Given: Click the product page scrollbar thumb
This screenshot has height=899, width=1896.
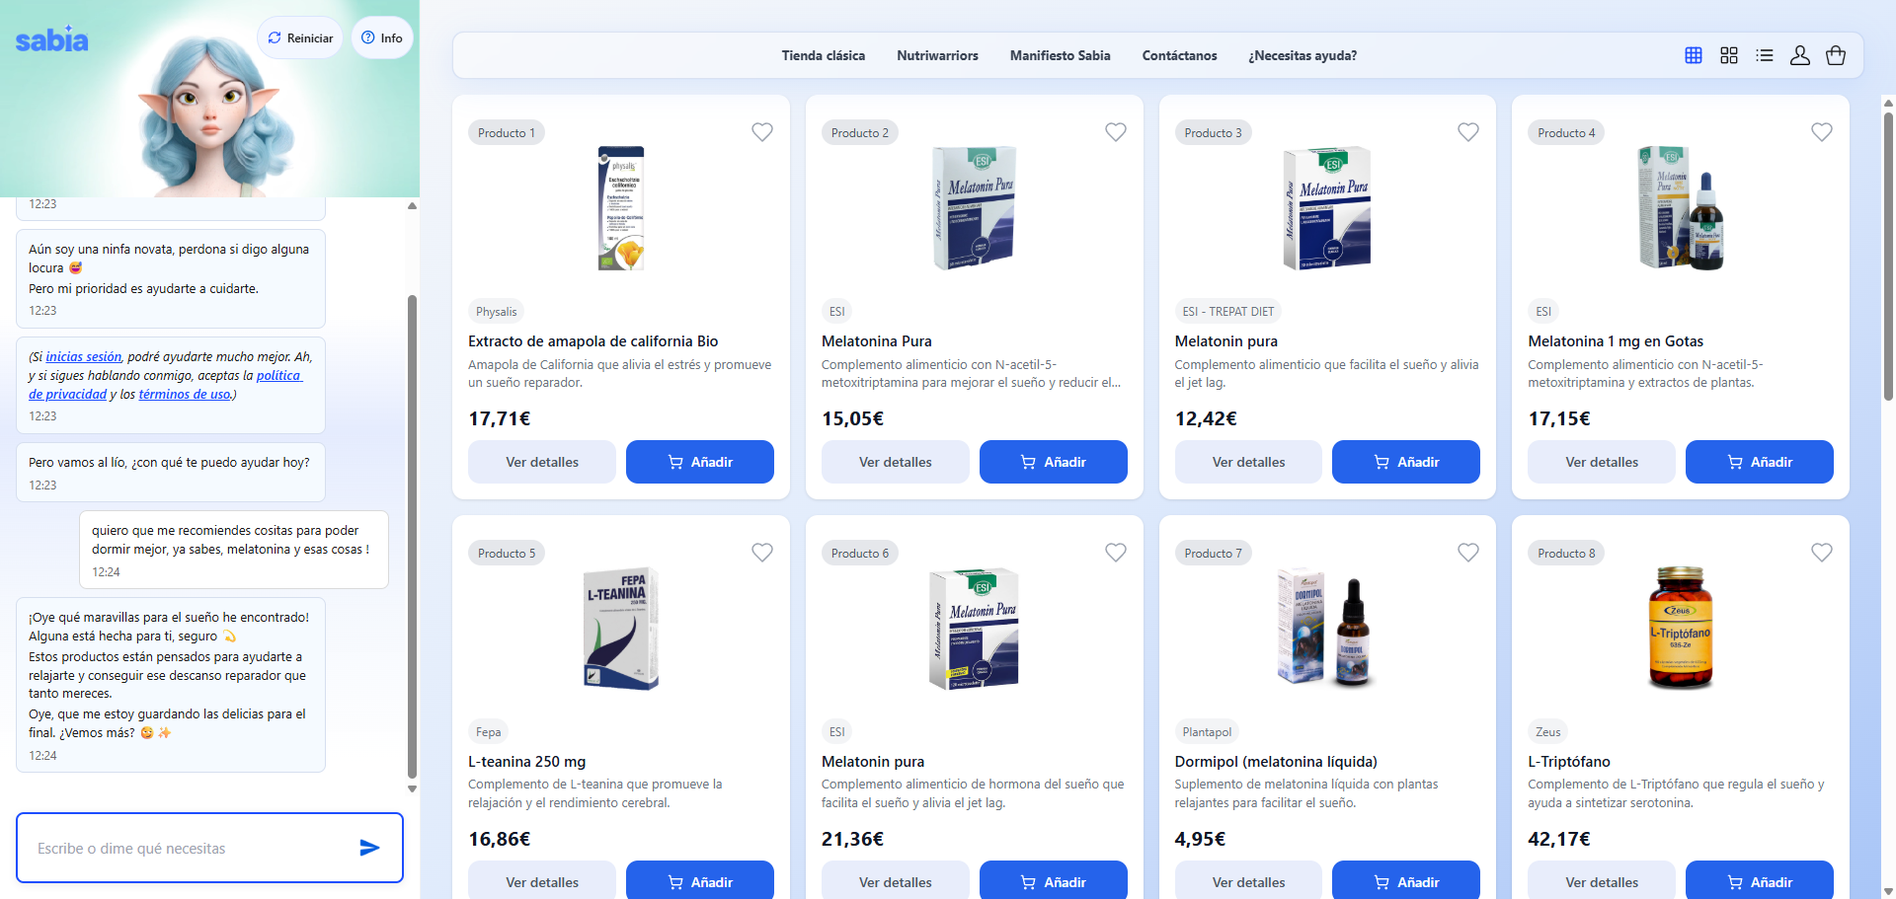Looking at the screenshot, I should coord(1888,257).
